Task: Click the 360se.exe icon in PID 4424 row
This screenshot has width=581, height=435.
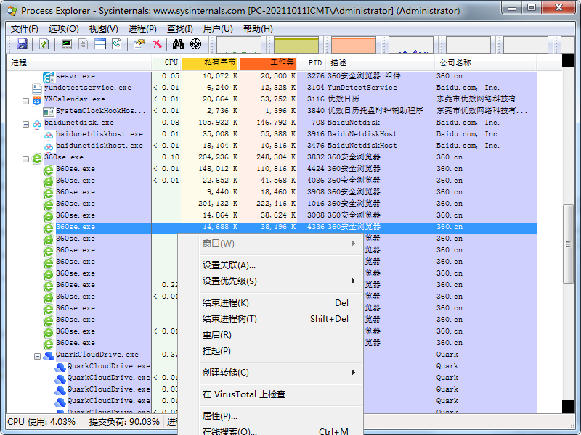Action: point(49,170)
